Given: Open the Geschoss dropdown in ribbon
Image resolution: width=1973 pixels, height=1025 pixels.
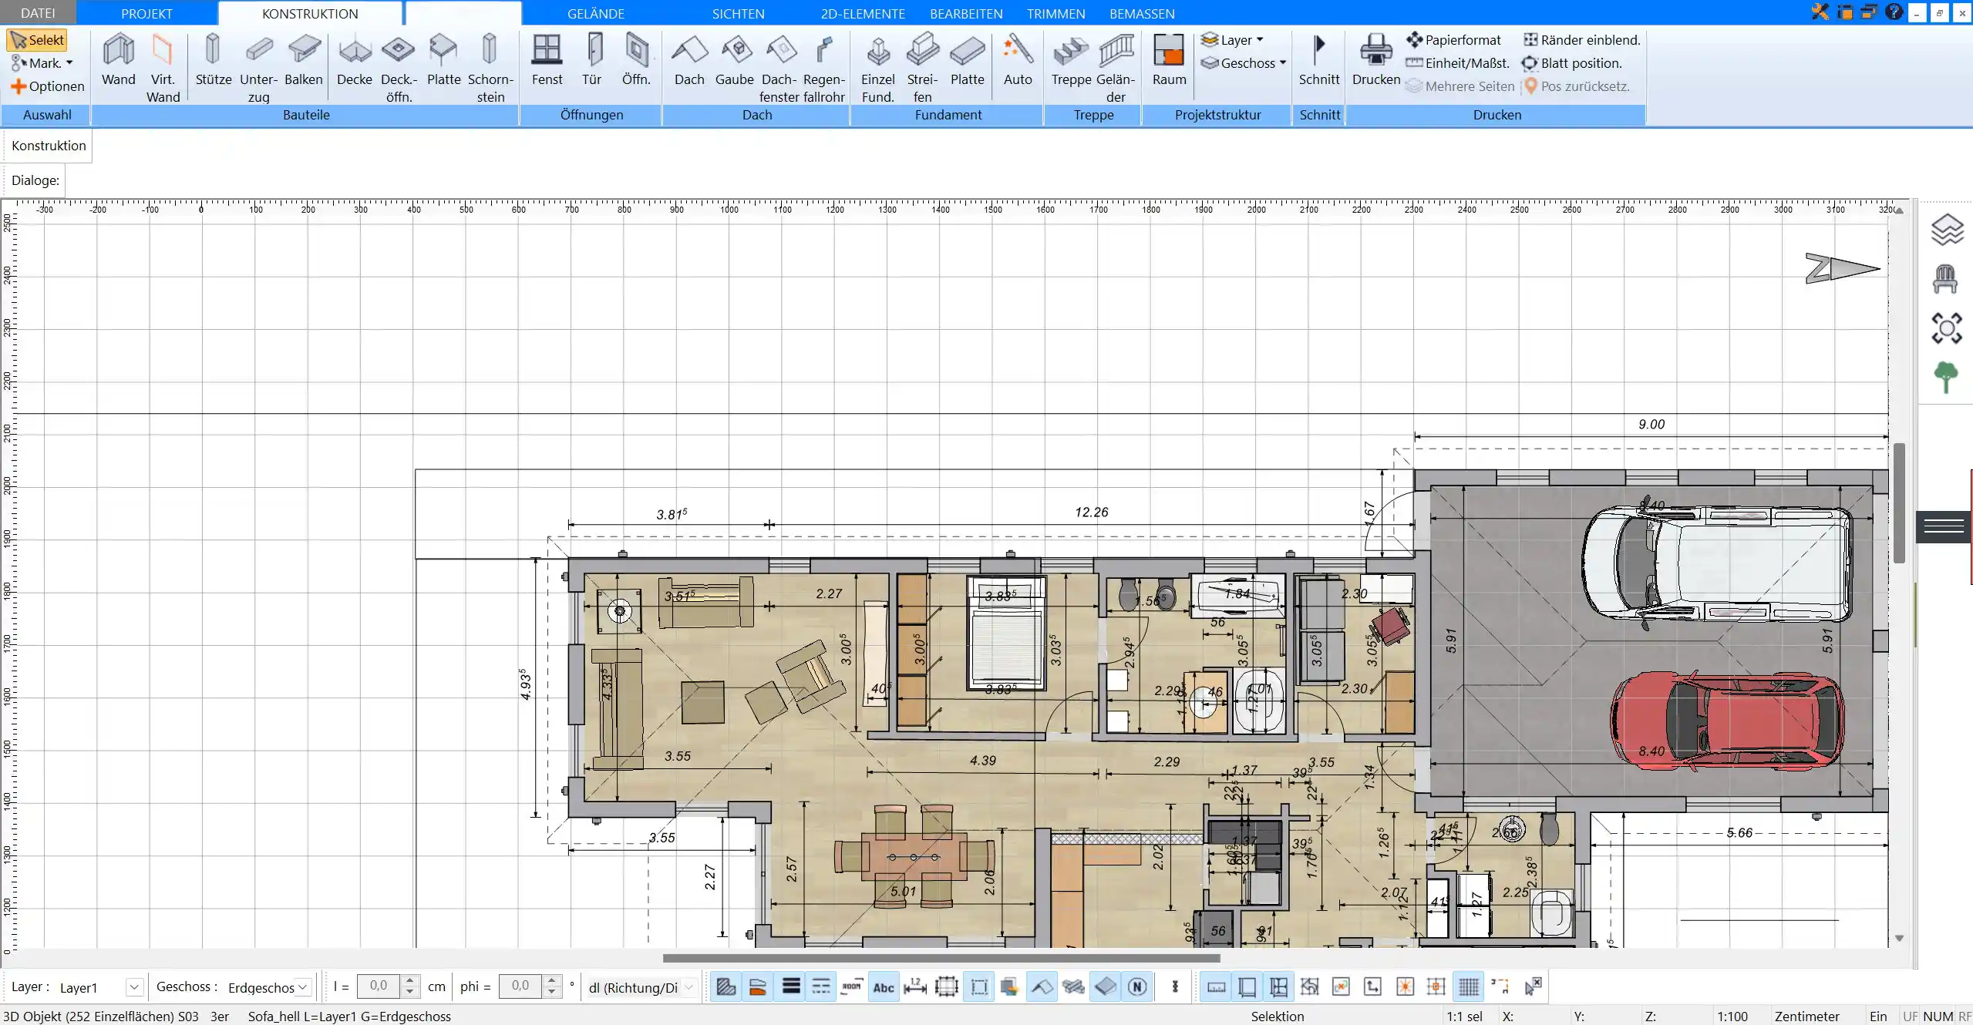Looking at the screenshot, I should pyautogui.click(x=1244, y=63).
